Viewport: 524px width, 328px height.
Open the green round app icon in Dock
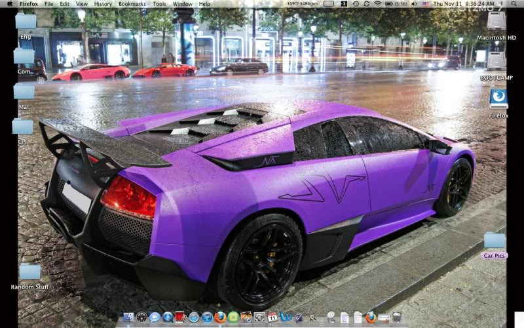coord(233,318)
